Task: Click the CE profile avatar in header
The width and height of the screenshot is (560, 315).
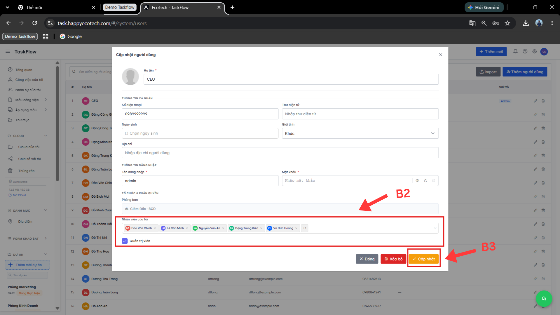Action: (544, 52)
